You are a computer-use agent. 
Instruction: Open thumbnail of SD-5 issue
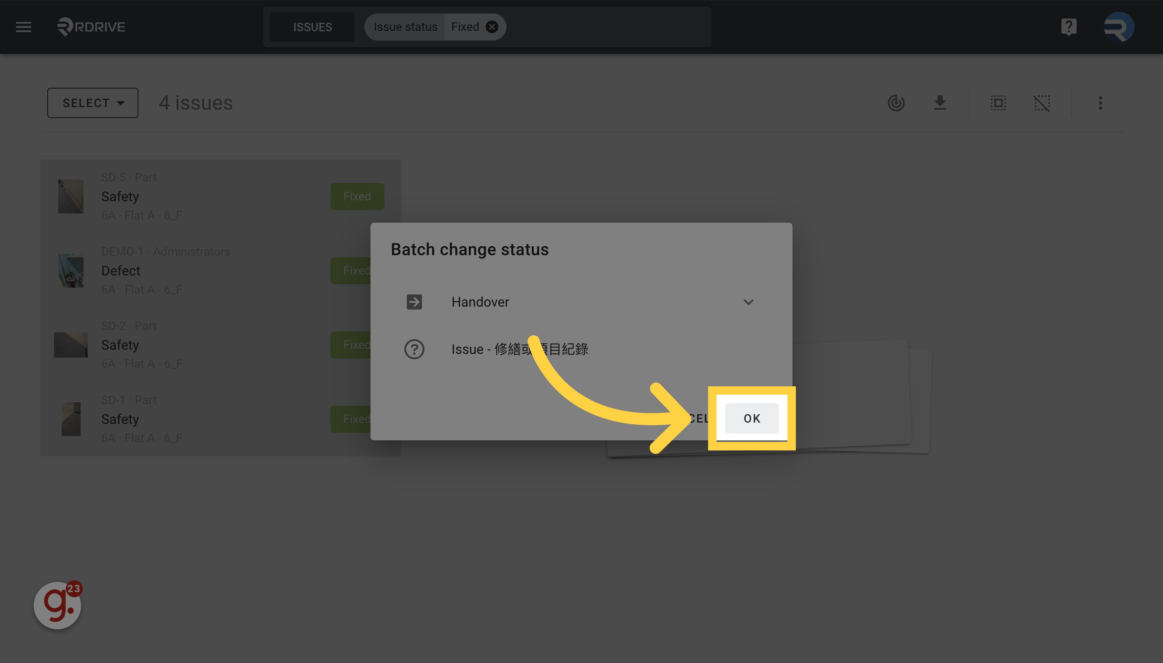70,197
